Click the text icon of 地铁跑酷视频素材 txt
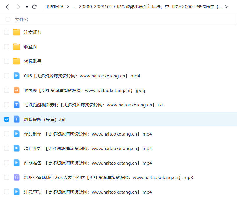The image size is (237, 204). coord(17,105)
